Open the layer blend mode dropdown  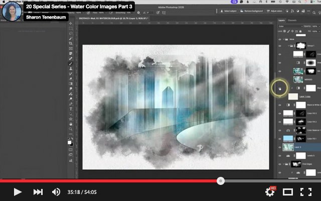coord(290,26)
